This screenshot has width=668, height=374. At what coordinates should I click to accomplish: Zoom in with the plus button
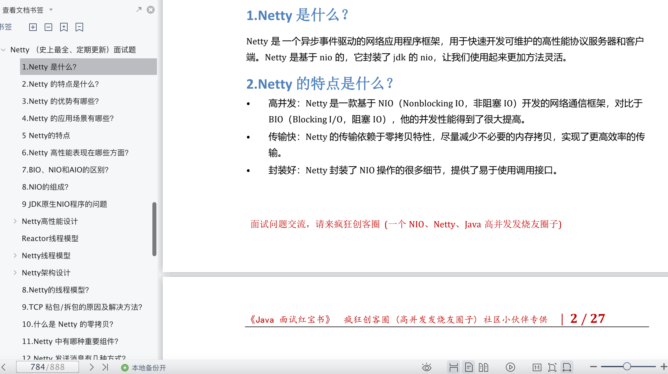point(664,367)
